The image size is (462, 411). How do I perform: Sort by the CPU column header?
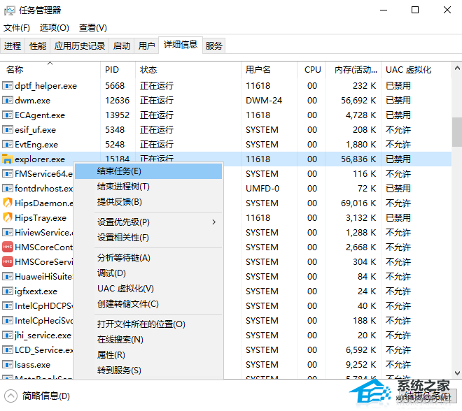coord(311,70)
